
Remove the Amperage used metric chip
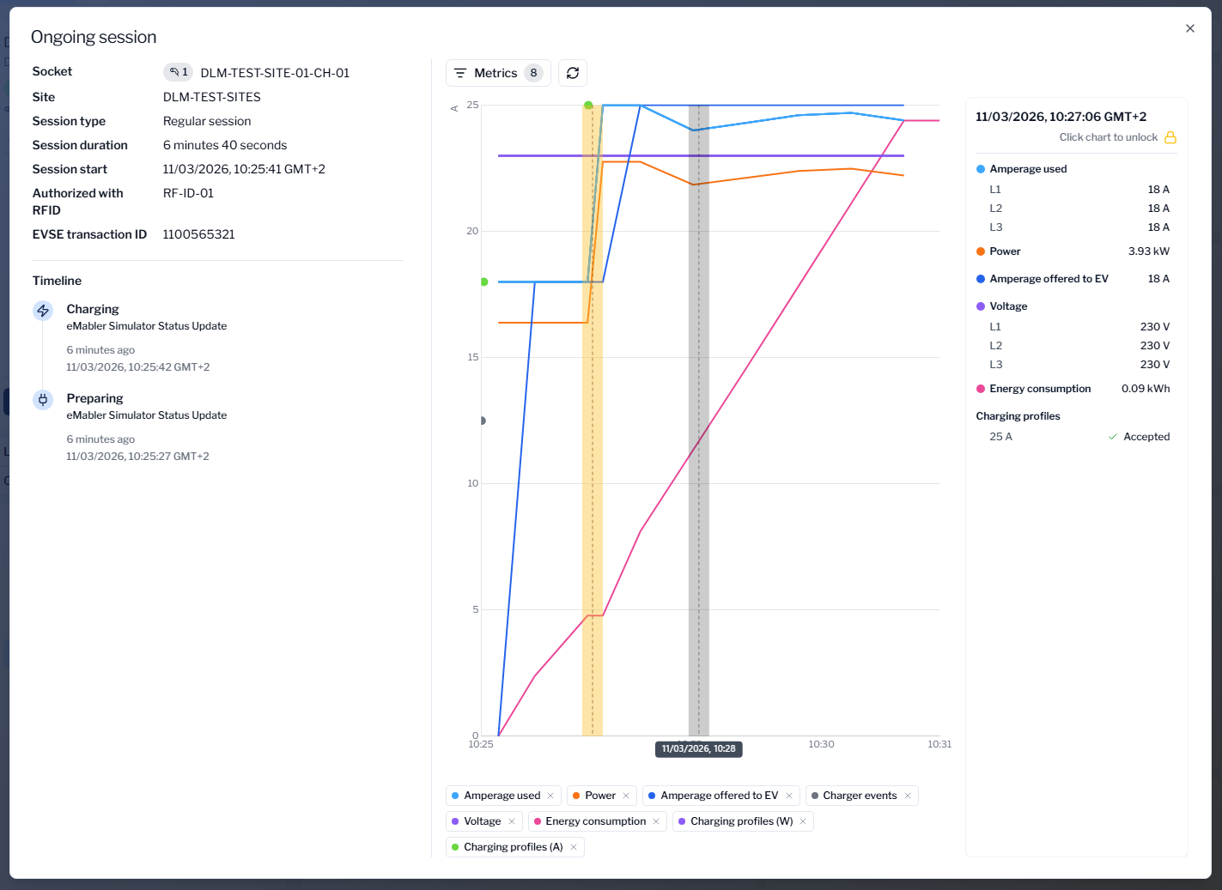point(550,796)
